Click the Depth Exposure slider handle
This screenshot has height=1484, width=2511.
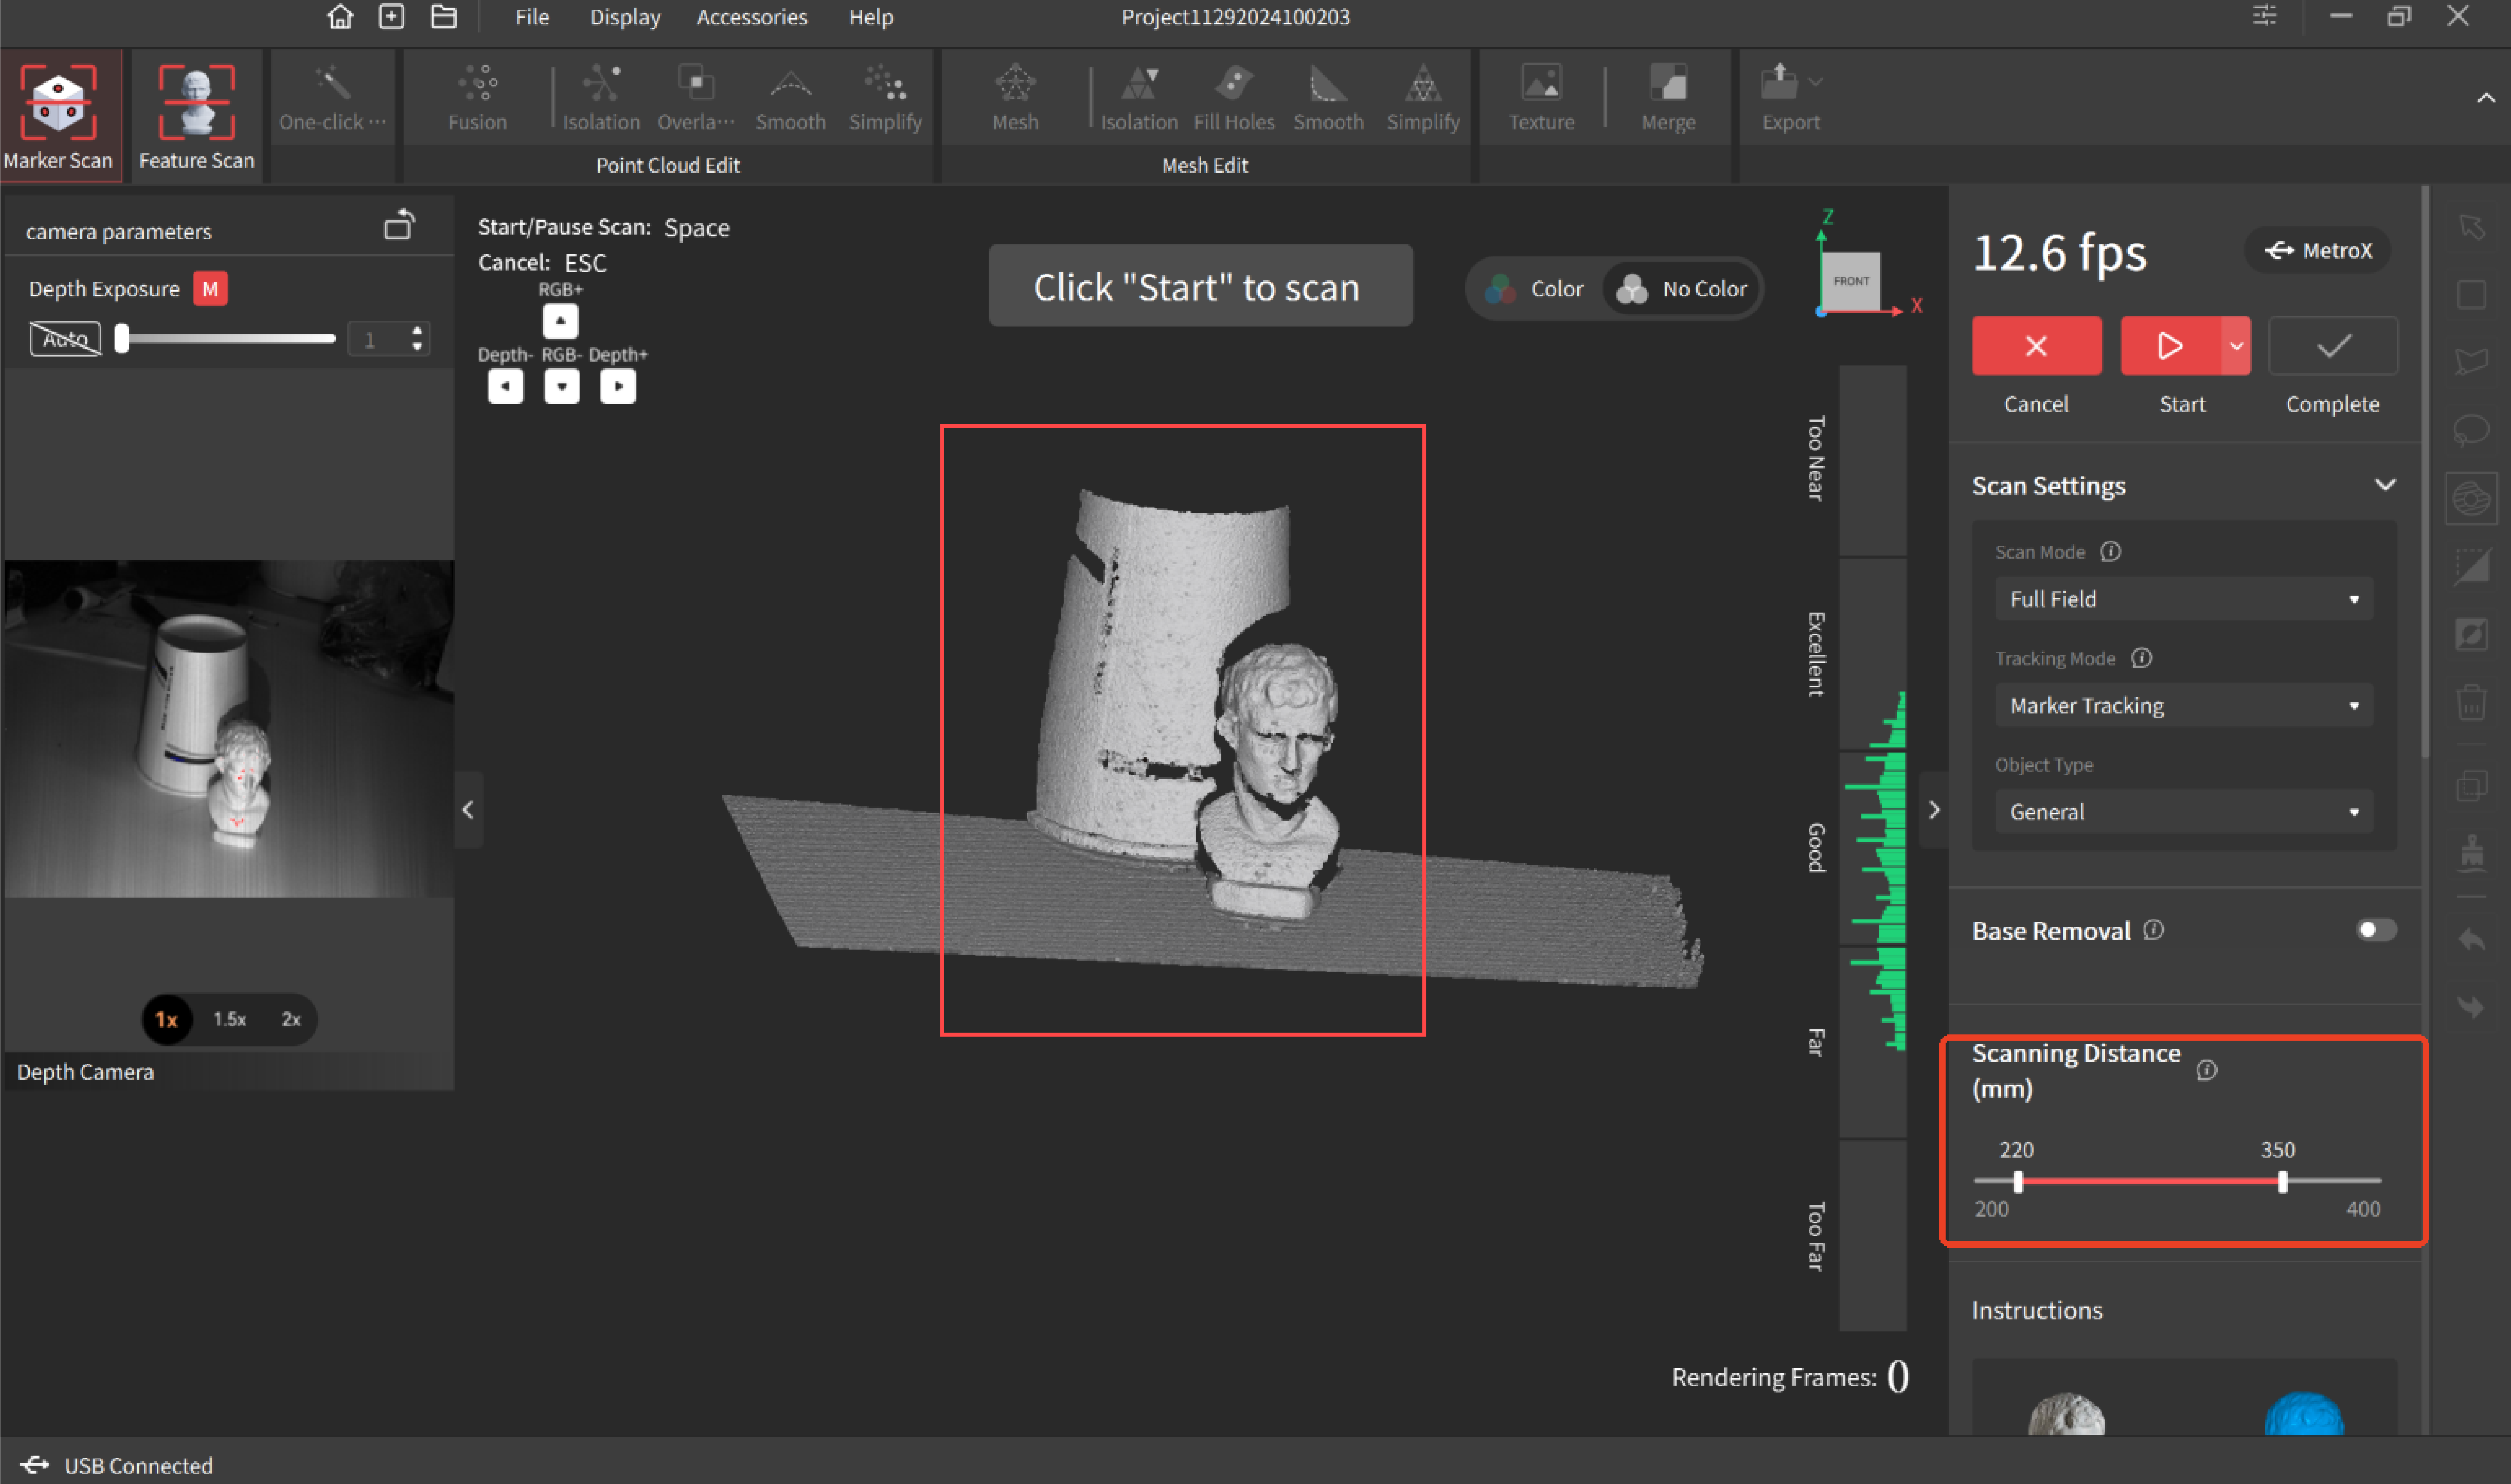tap(122, 338)
